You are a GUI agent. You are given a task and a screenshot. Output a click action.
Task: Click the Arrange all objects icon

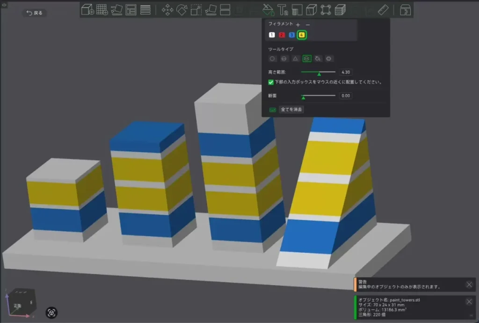coord(131,10)
